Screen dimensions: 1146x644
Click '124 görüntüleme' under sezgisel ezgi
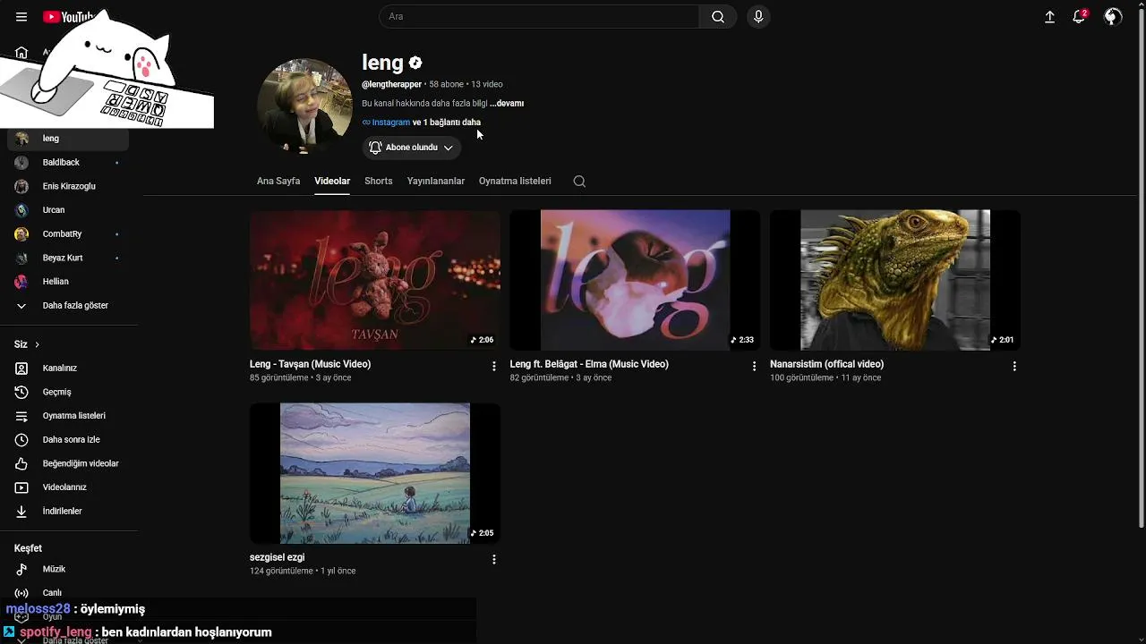pyautogui.click(x=281, y=572)
